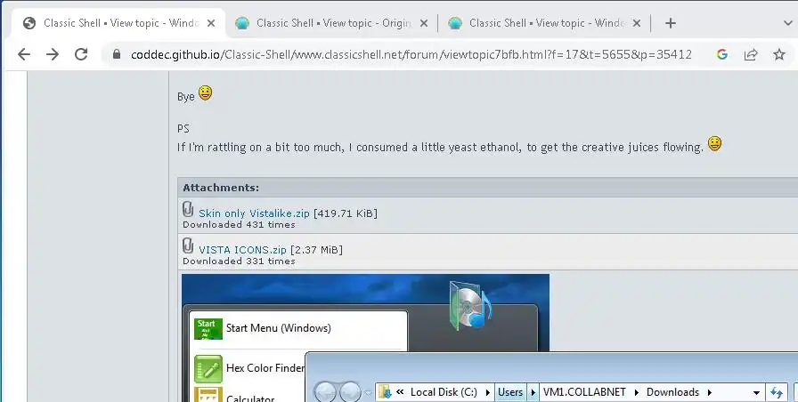Viewport: 798px width, 402px height.
Task: Click the [419.71 KiB] file size text
Action: coord(346,213)
